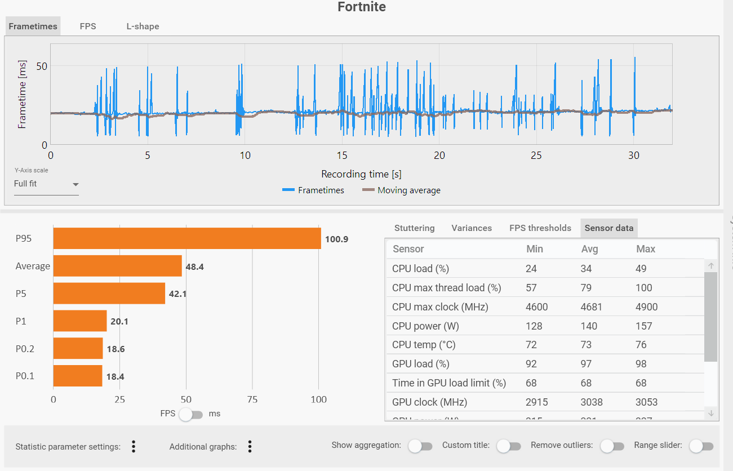The image size is (733, 471).
Task: Open the FPS thresholds tab
Action: 540,228
